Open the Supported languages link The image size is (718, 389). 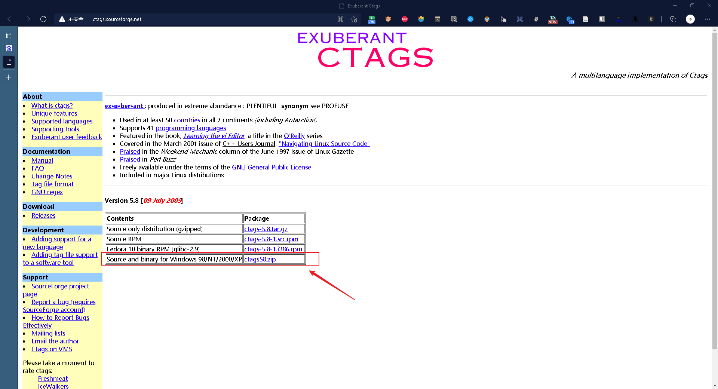point(62,121)
